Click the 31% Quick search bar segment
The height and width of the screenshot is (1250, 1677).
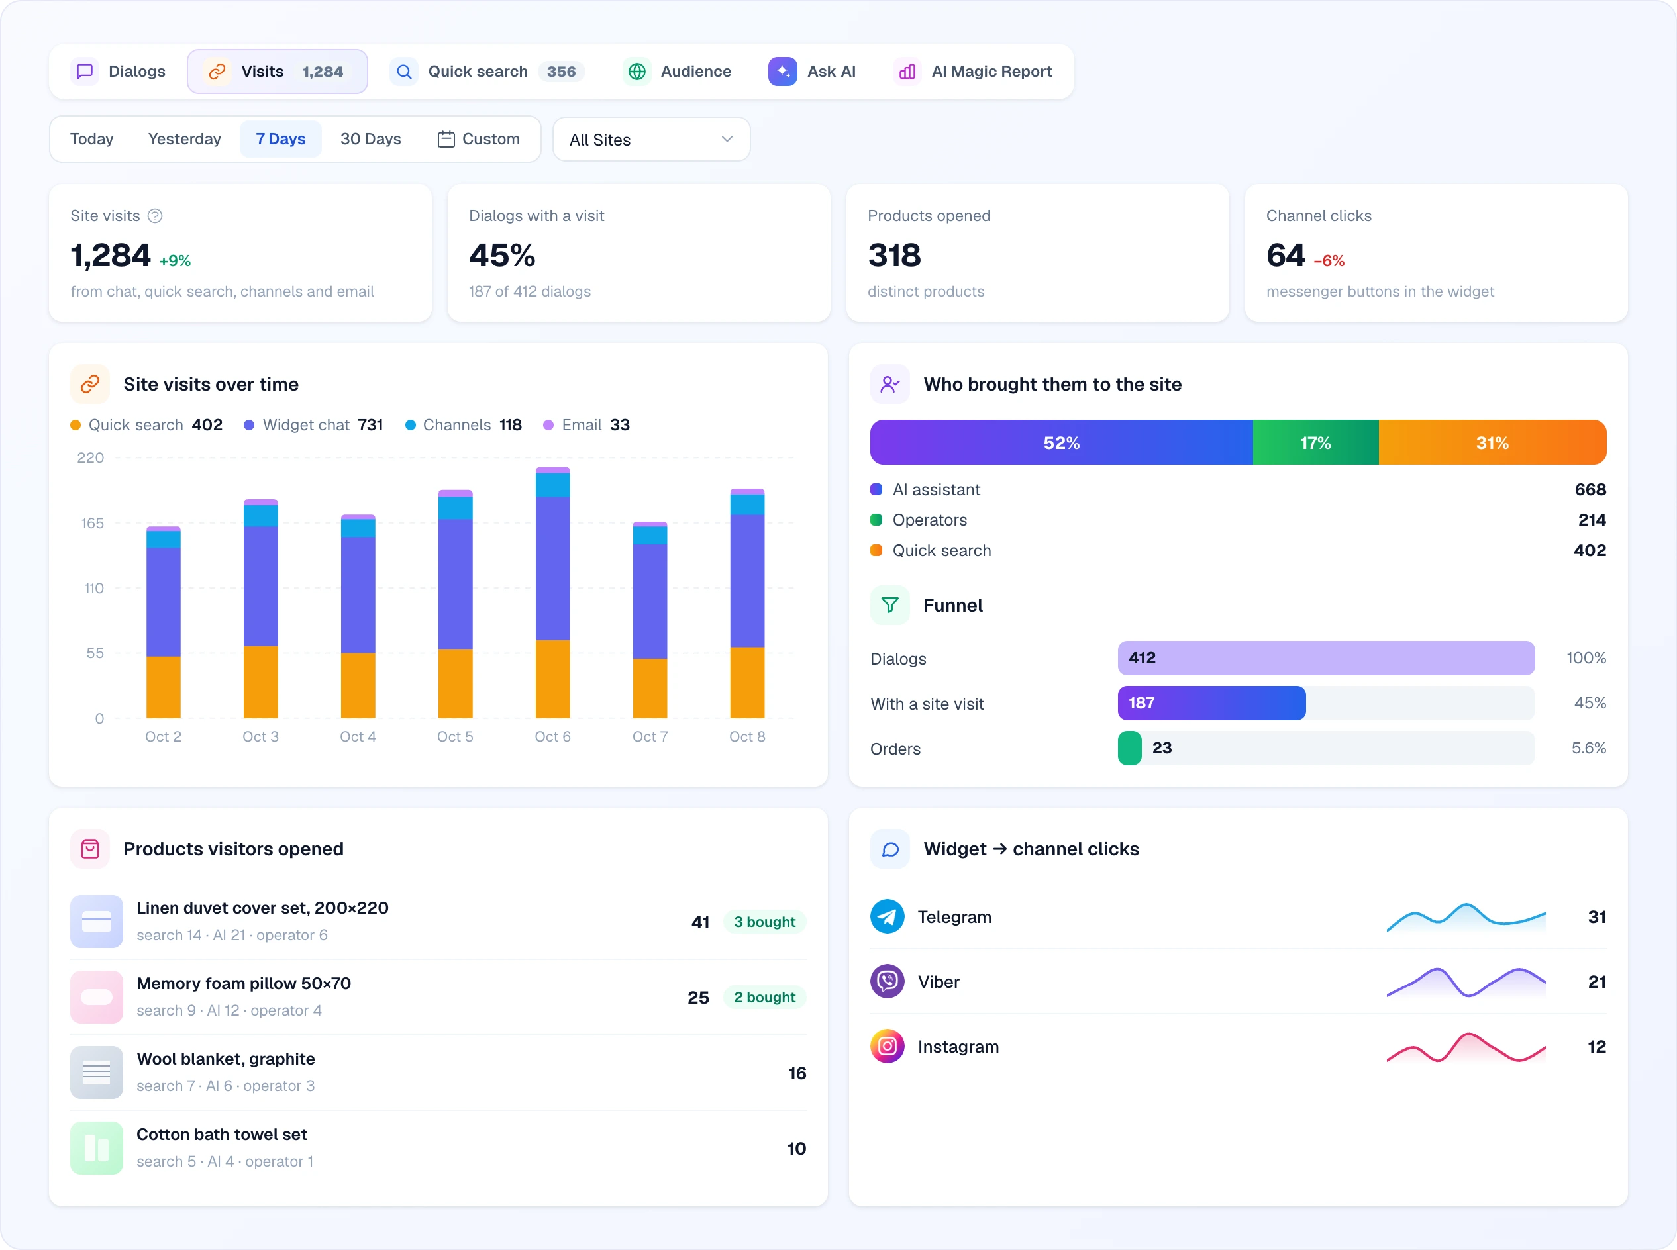pyautogui.click(x=1492, y=443)
